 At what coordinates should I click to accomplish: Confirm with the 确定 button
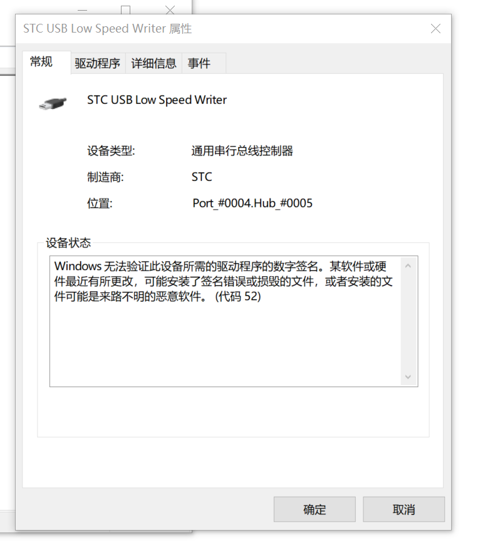[x=314, y=509]
